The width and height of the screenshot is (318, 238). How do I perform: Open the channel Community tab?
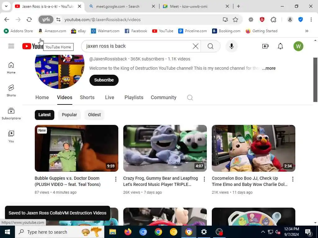click(x=163, y=98)
